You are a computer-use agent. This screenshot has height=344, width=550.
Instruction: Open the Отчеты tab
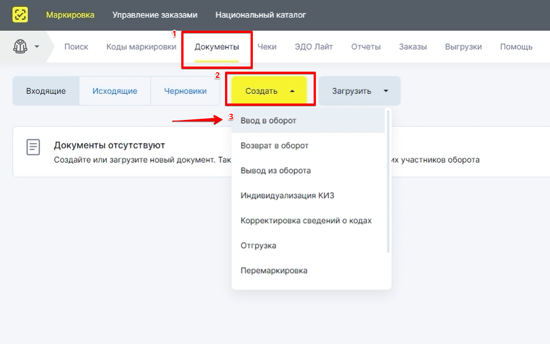(x=366, y=47)
